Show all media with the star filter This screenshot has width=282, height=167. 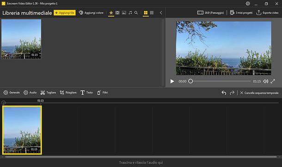click(111, 13)
